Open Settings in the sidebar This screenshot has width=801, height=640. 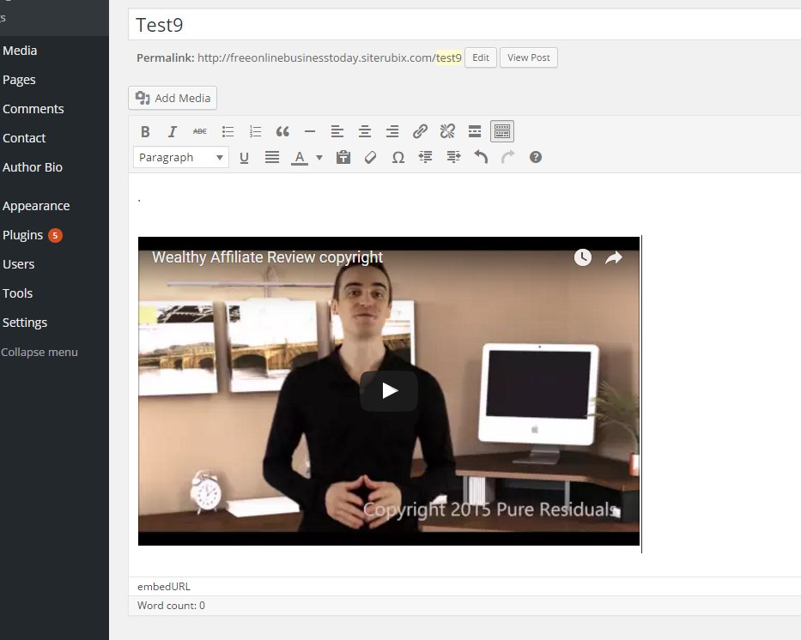click(x=25, y=322)
